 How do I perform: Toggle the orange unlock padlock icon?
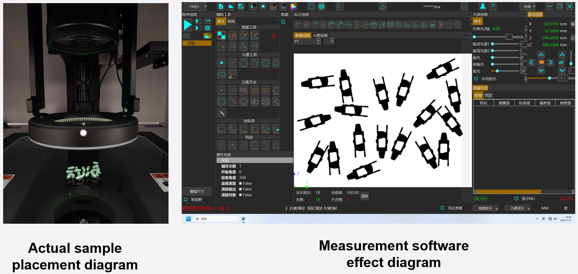click(x=207, y=36)
